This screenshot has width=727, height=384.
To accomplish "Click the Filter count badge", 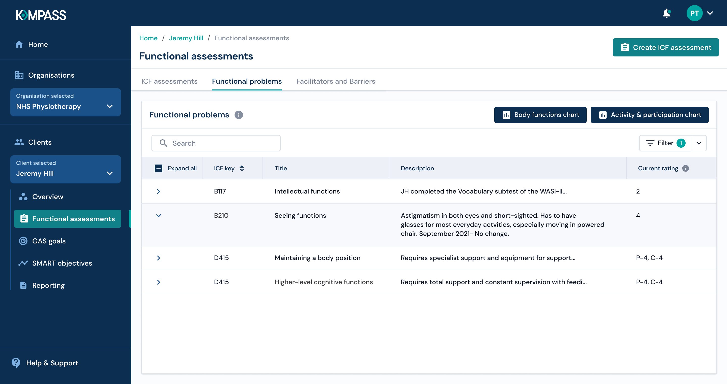I will tap(681, 143).
